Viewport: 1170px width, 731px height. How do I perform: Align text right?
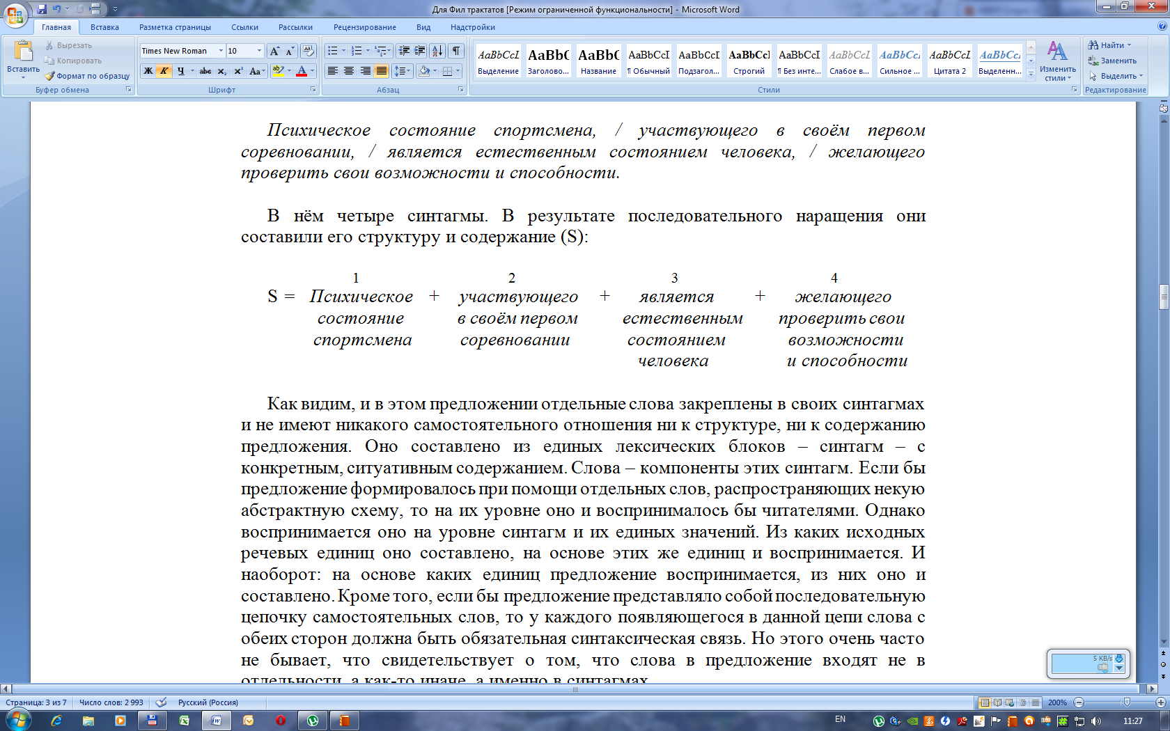click(x=365, y=71)
